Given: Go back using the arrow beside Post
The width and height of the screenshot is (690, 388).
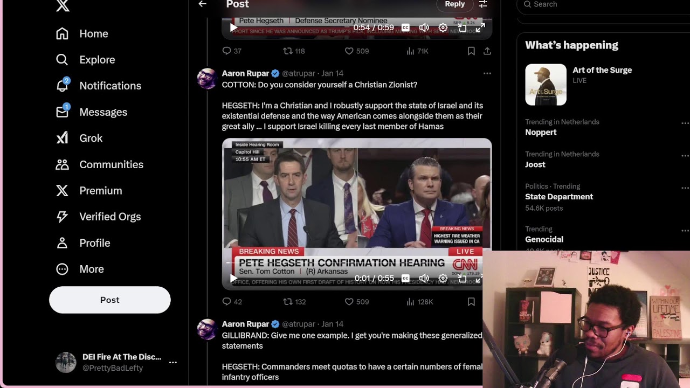Looking at the screenshot, I should 203,4.
